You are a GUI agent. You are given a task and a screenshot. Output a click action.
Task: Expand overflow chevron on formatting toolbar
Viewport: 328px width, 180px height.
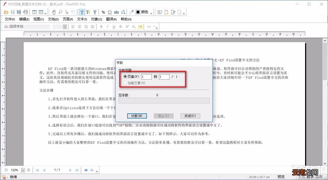[157, 28]
